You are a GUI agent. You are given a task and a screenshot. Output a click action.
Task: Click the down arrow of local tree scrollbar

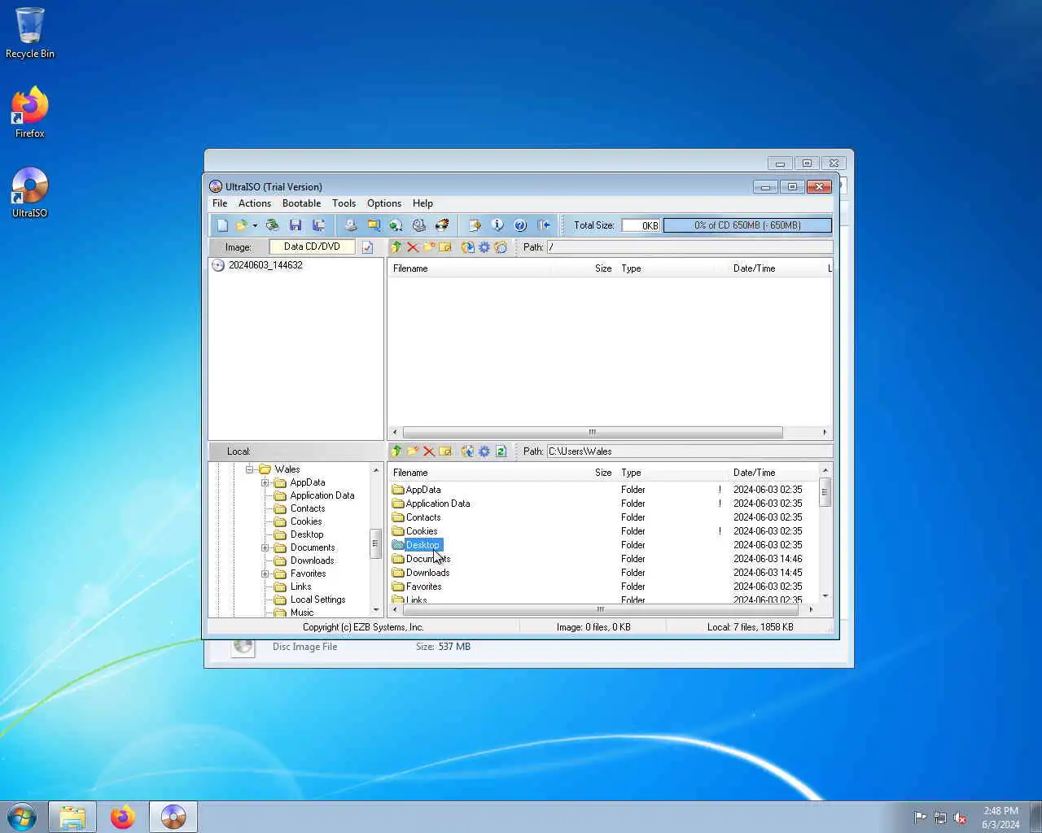[x=376, y=609]
